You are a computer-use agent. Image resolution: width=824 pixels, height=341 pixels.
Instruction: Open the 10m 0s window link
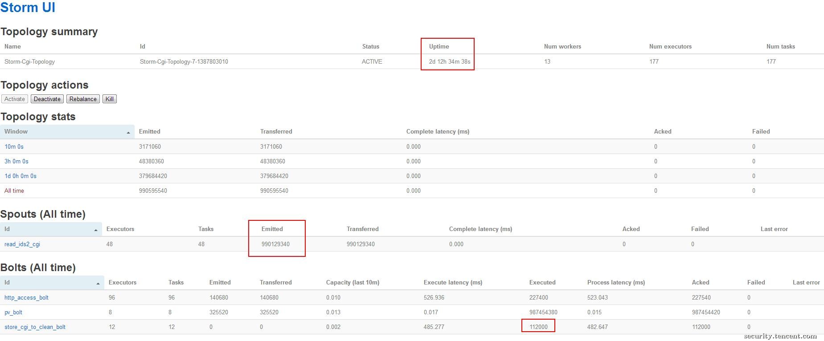click(x=14, y=146)
